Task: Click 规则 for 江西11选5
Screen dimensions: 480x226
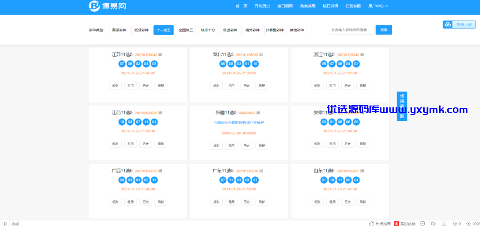Action: [x=115, y=143]
